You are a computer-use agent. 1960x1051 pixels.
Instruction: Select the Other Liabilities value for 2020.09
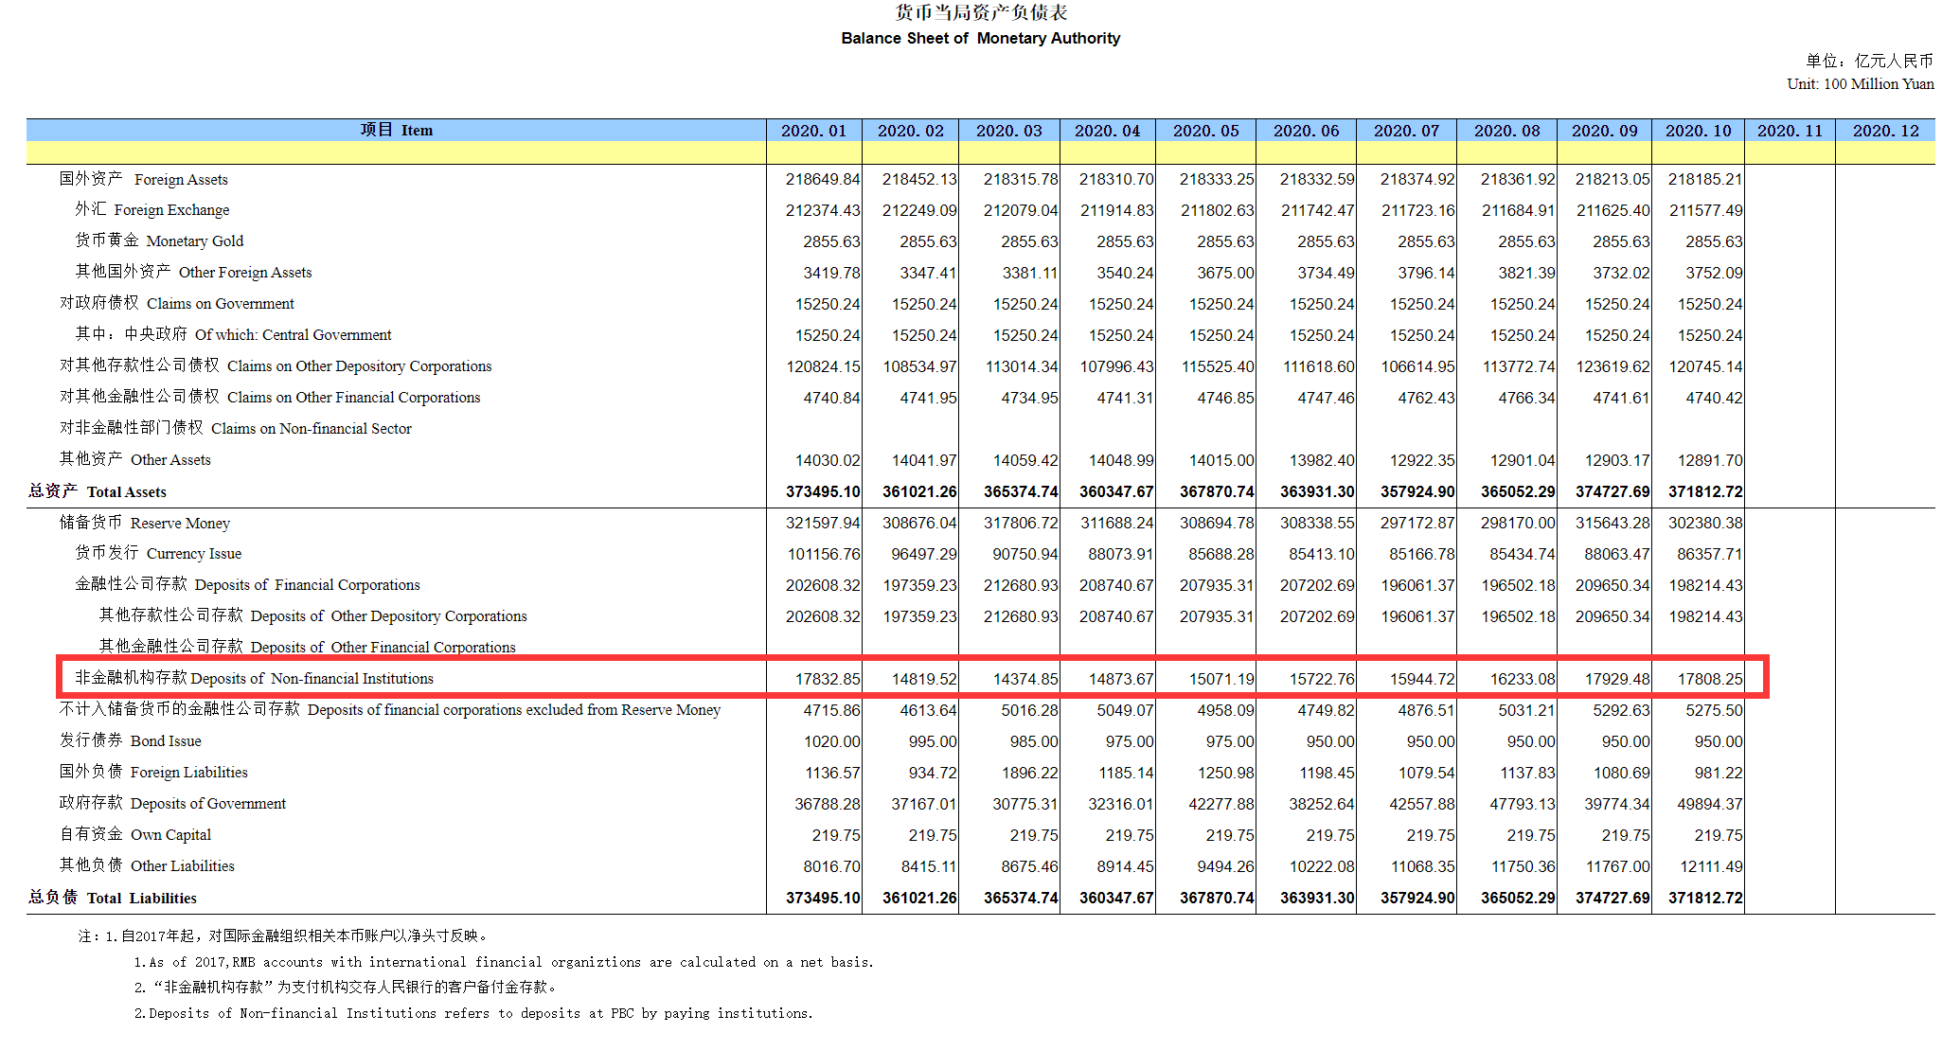click(1616, 866)
